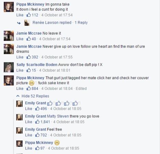Screen dimensions: 160x154
Task: Click Renée Lawson's small reply avatar
Action: point(27,23)
